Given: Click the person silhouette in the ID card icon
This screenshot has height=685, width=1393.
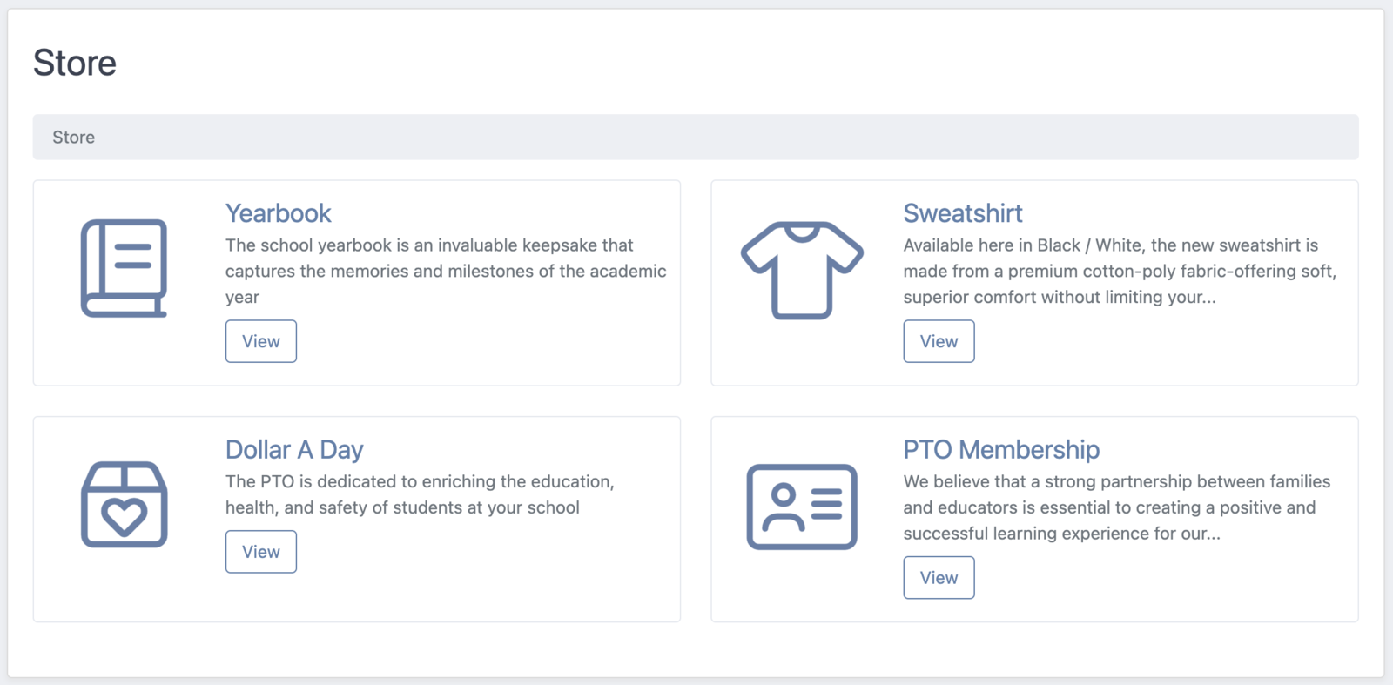Looking at the screenshot, I should [783, 507].
